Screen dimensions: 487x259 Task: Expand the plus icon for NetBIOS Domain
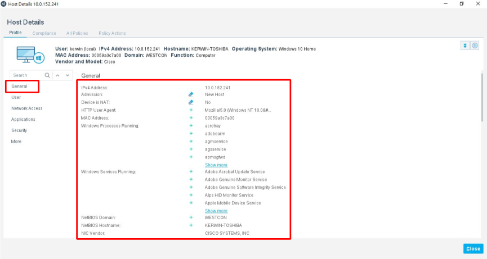point(191,217)
